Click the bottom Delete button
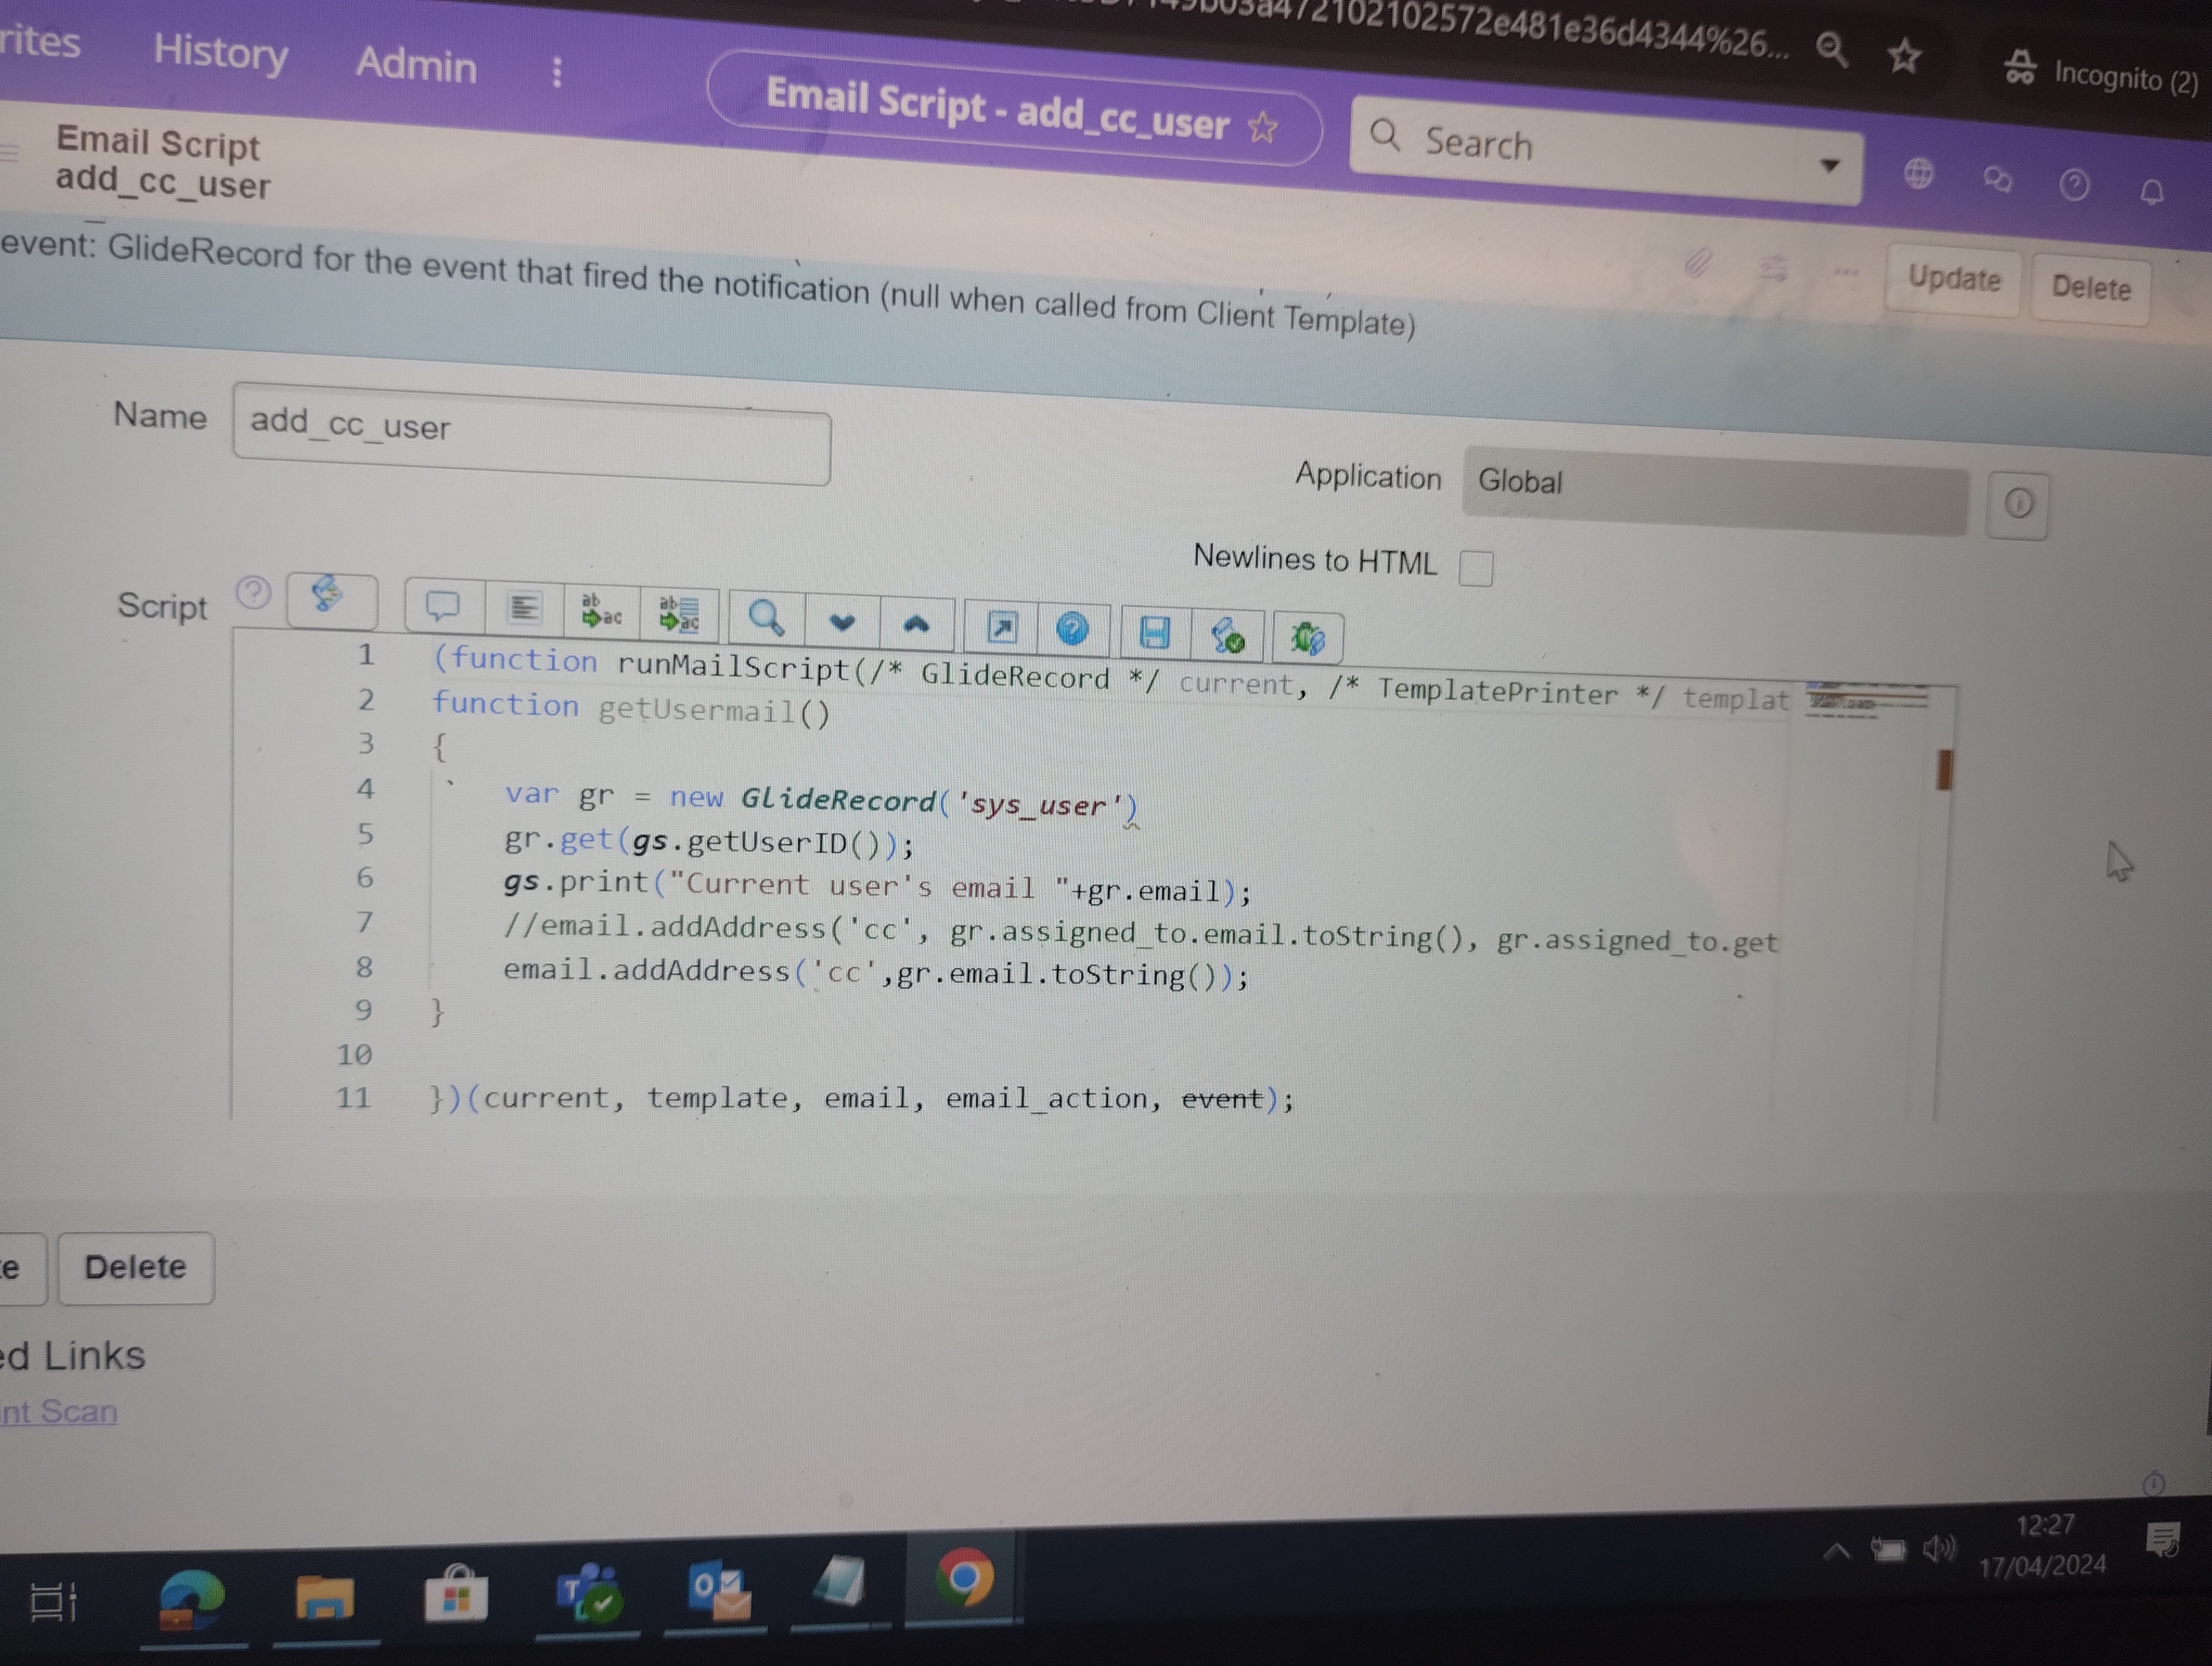This screenshot has width=2212, height=1666. click(135, 1268)
